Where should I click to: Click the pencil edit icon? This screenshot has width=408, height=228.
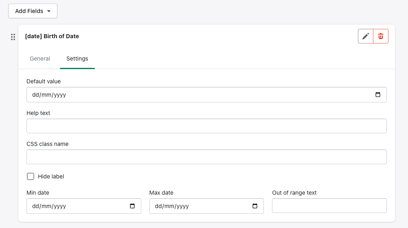click(366, 36)
